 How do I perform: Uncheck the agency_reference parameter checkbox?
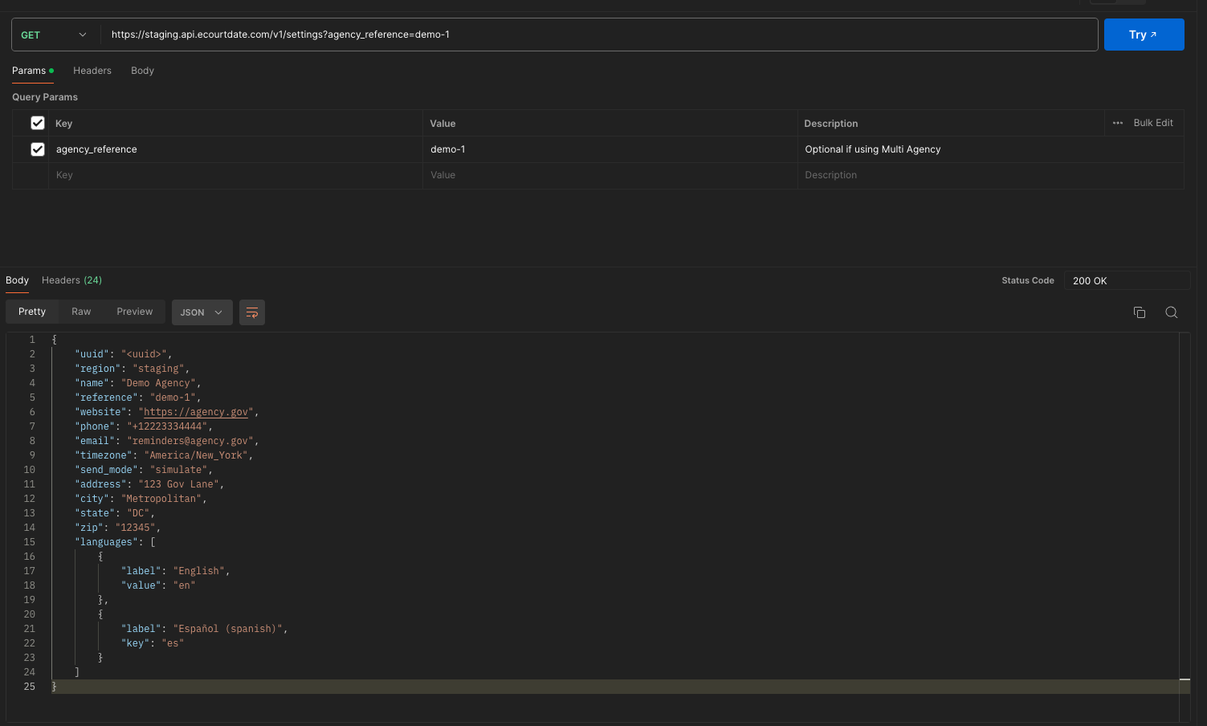(38, 149)
